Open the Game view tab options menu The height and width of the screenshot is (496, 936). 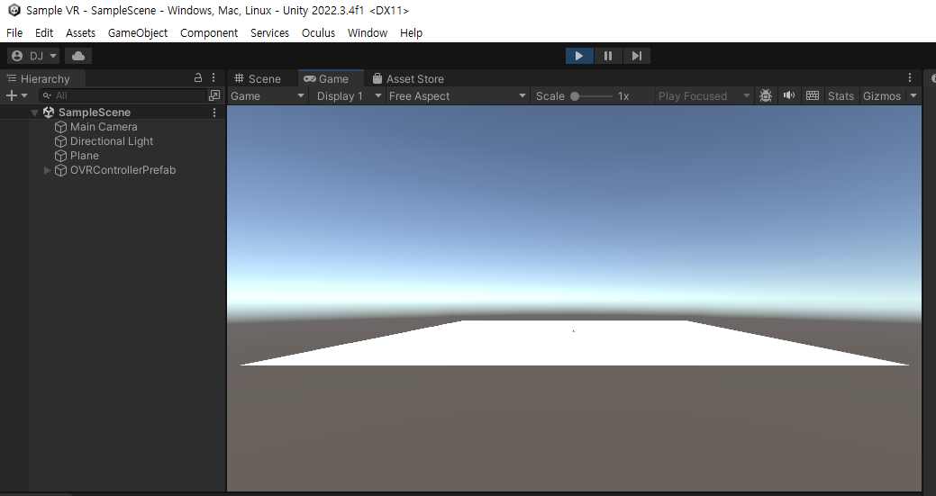(x=910, y=77)
